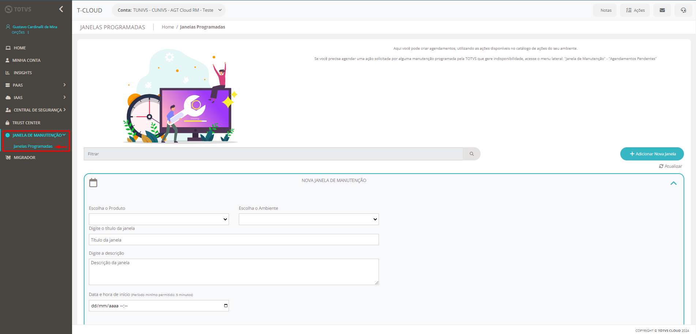Click into the Filtrar search field
This screenshot has height=334, width=696.
pos(273,154)
